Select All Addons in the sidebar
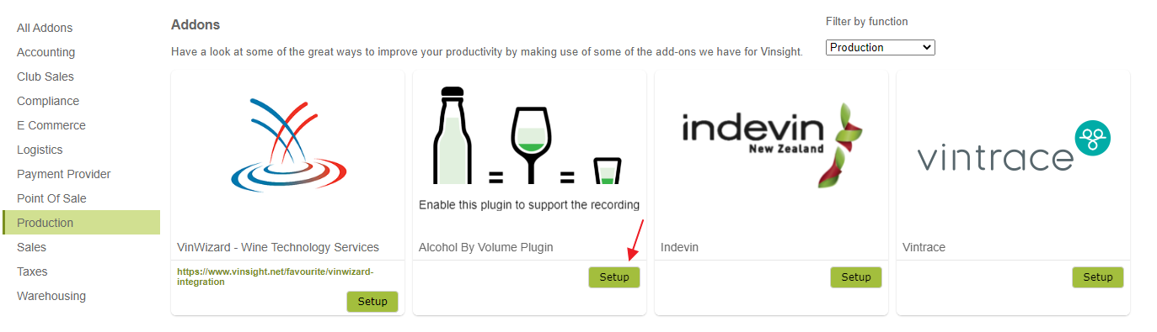The image size is (1157, 332). tap(45, 28)
